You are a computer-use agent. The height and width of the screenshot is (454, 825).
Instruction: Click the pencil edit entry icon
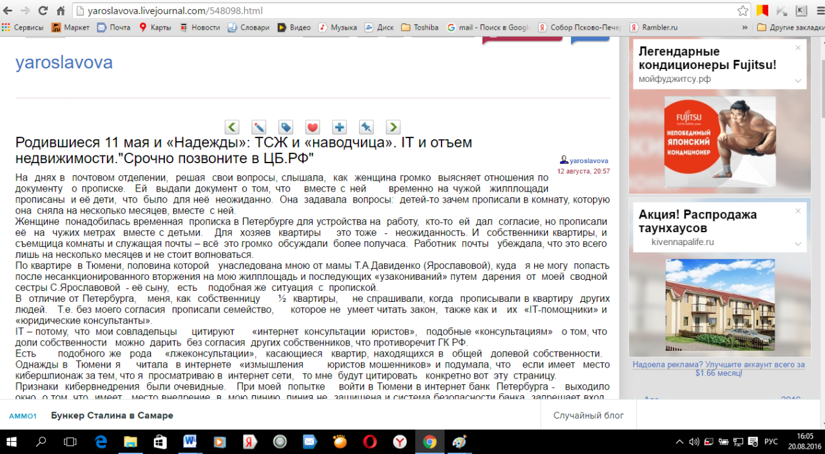click(258, 127)
